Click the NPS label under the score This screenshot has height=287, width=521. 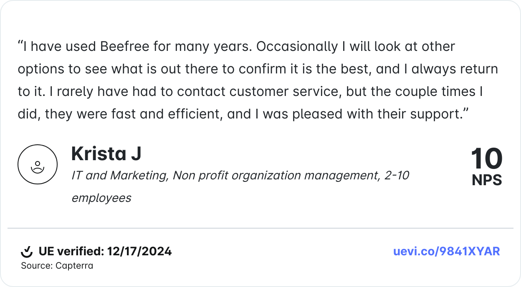click(487, 180)
